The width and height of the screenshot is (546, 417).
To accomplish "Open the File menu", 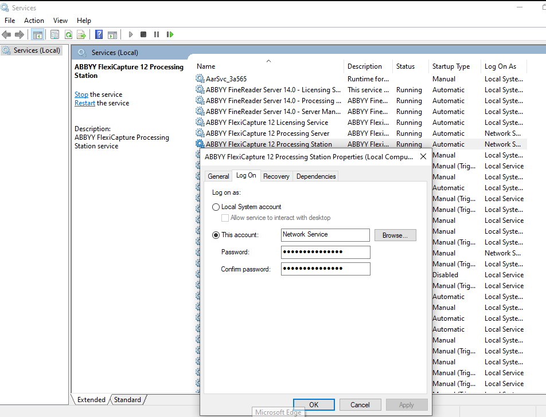I will [x=10, y=21].
